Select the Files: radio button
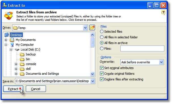 [102, 48]
